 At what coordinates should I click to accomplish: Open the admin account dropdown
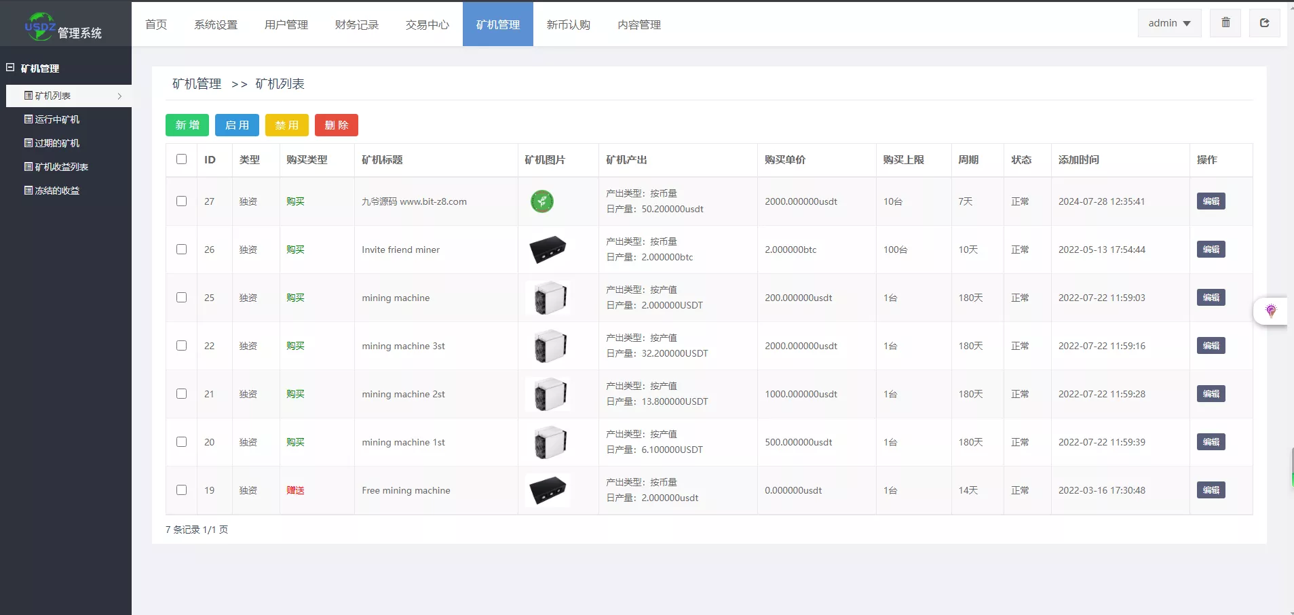(x=1168, y=22)
